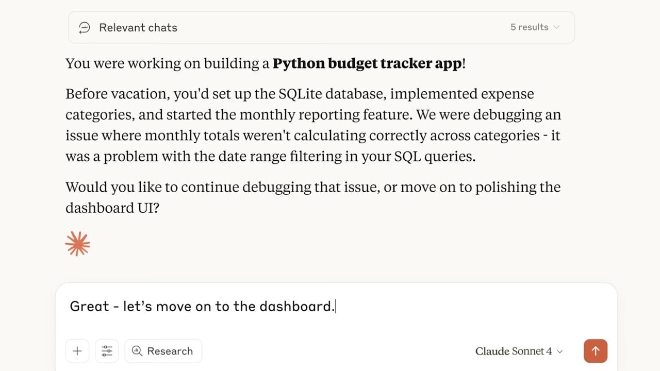
Task: Click the Relevant chats bubble icon
Action: click(85, 27)
